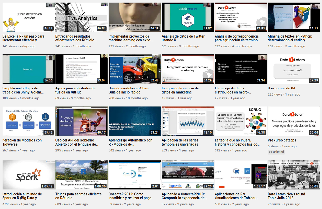This screenshot has height=209, width=322.
Task: Click the ConectaR 2019 registration thumbnail
Action: tap(134, 175)
